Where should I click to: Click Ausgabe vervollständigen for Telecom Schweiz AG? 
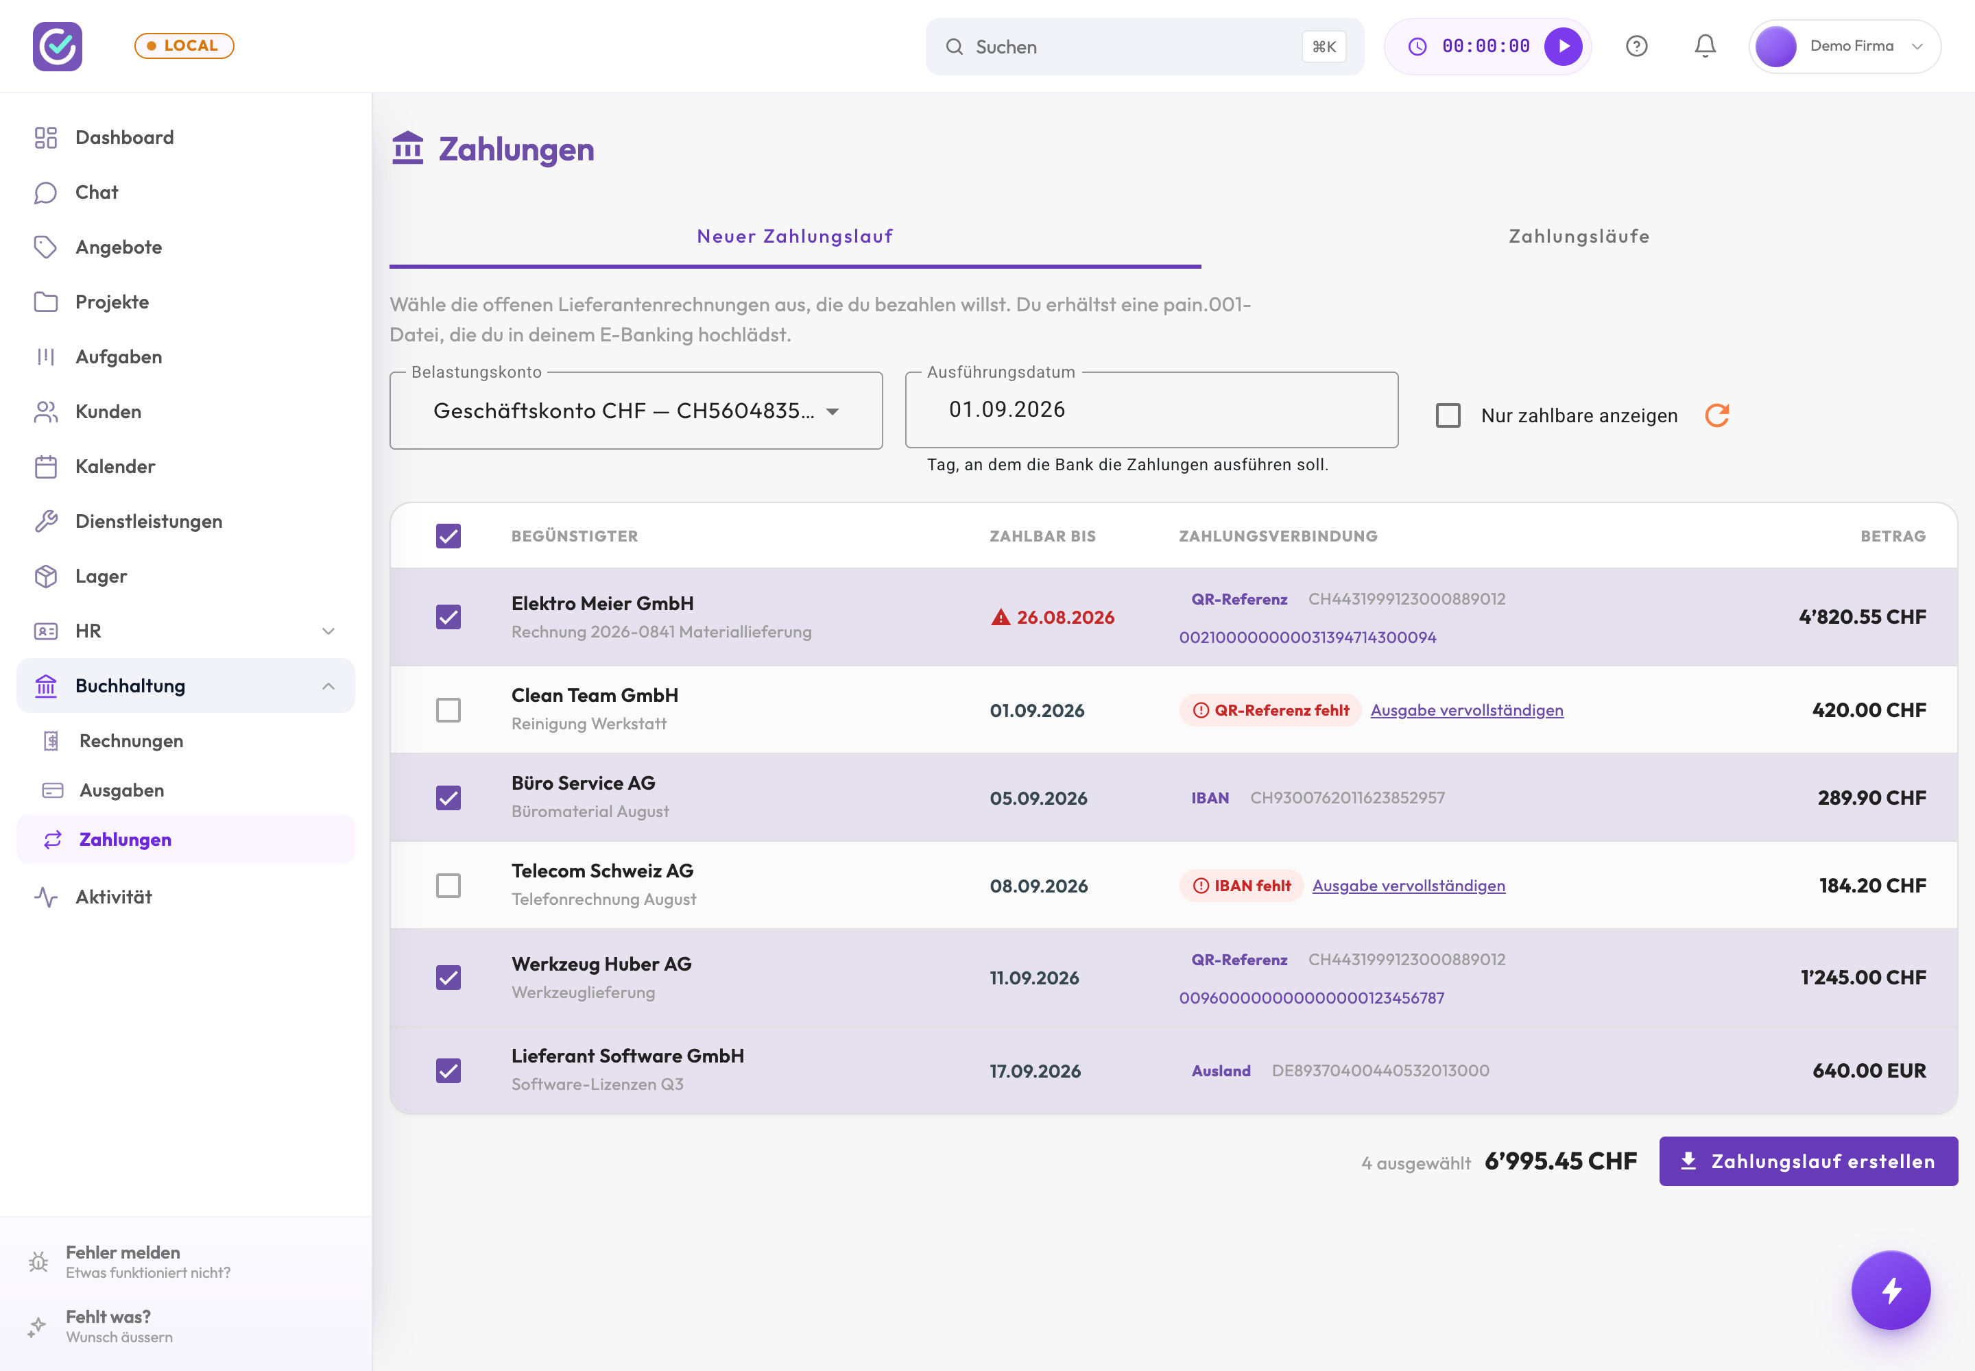[1409, 886]
